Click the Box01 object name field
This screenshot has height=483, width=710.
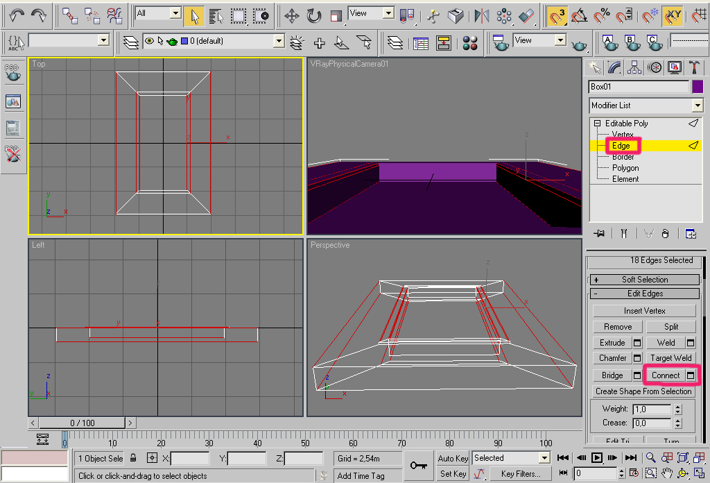click(639, 87)
